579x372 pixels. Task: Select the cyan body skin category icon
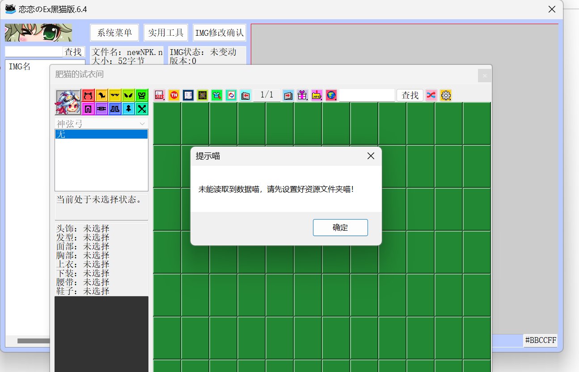[x=128, y=108]
